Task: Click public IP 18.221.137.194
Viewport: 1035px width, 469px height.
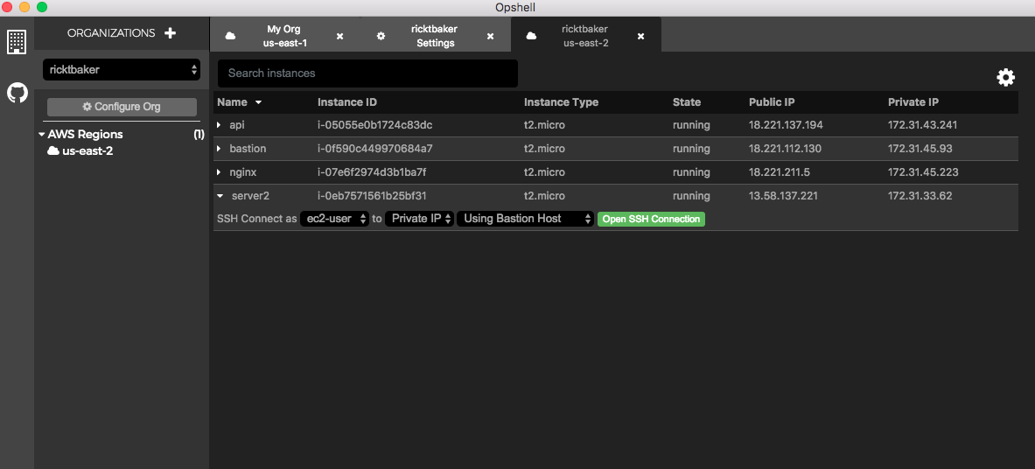Action: tap(787, 125)
